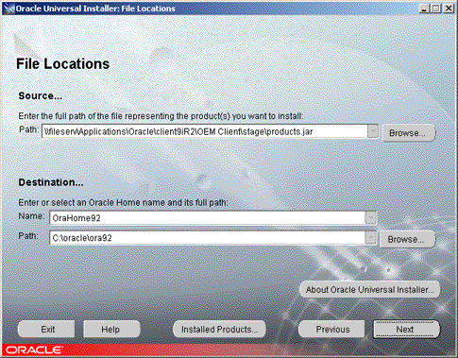Click the ORACLE logo in the red footer
The width and height of the screenshot is (458, 358).
tap(34, 350)
